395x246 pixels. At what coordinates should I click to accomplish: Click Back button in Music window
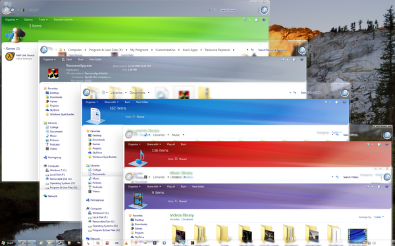pyautogui.click(x=129, y=134)
